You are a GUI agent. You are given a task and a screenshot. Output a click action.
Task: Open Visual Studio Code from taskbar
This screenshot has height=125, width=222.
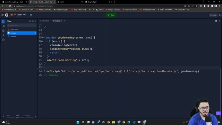pos(134,122)
